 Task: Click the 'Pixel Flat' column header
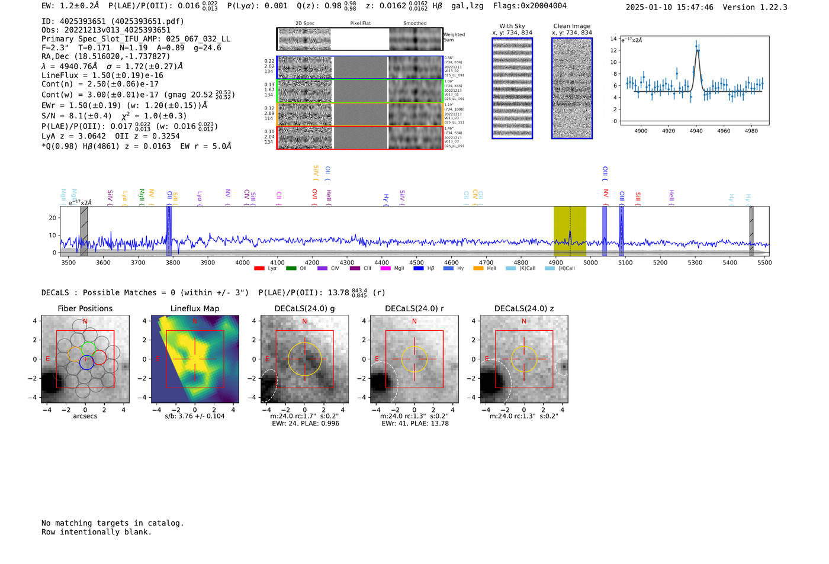(x=361, y=24)
